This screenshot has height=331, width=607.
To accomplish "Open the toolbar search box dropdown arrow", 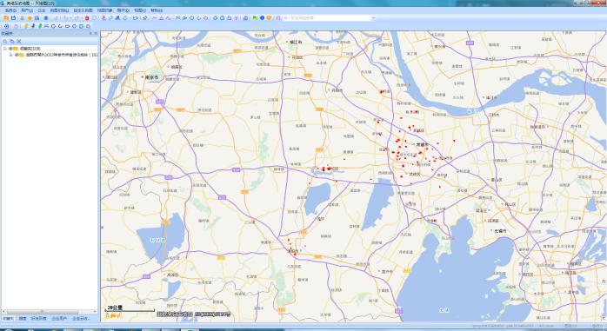I will [x=374, y=17].
